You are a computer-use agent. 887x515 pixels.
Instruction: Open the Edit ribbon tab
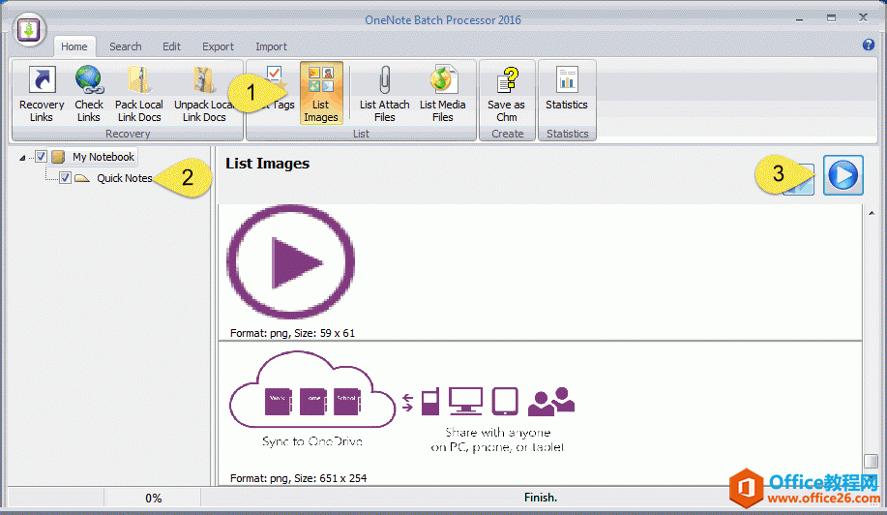pyautogui.click(x=171, y=46)
